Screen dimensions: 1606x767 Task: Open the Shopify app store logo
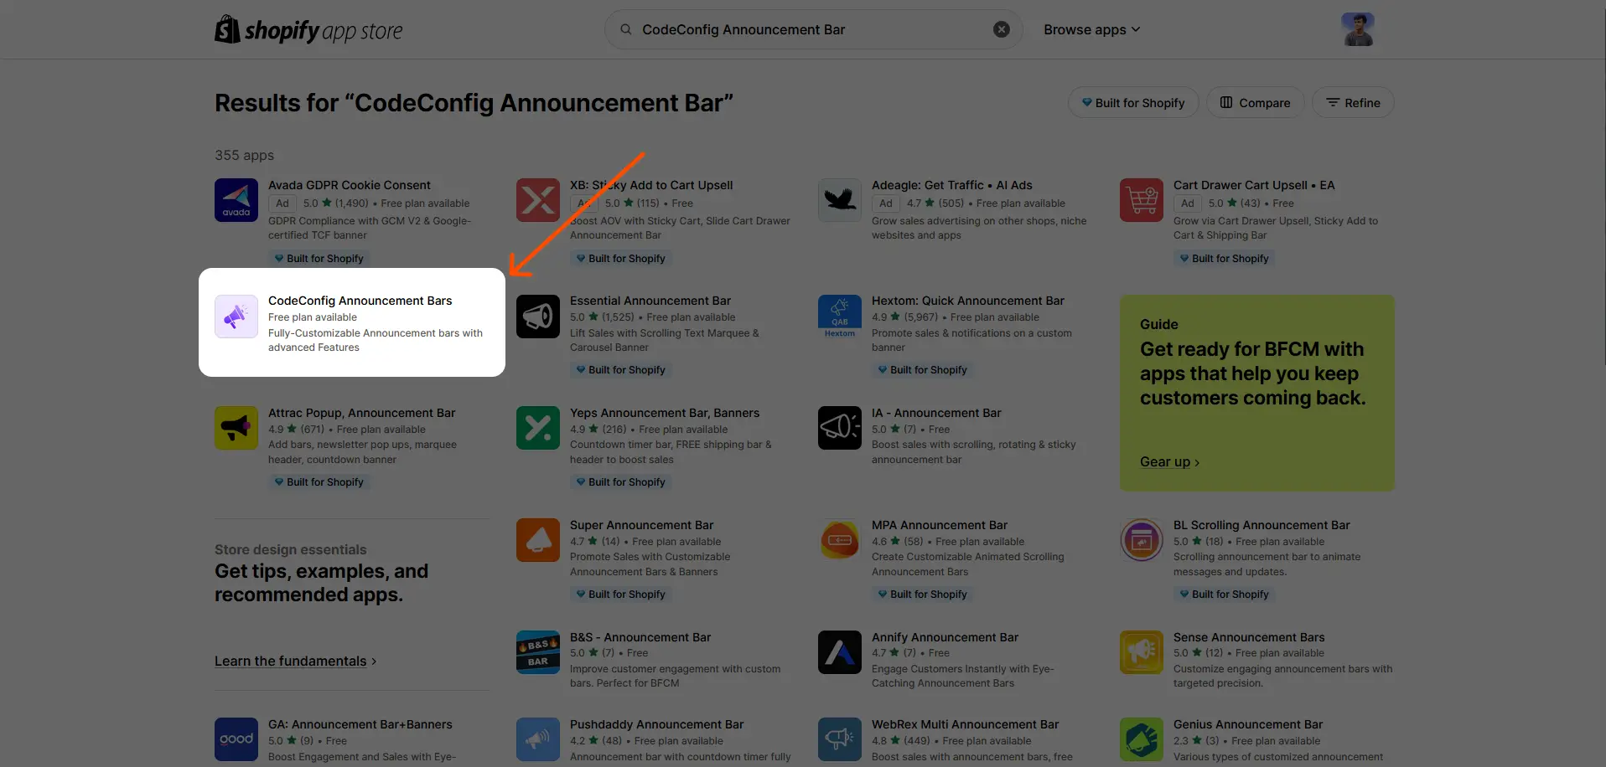coord(308,30)
